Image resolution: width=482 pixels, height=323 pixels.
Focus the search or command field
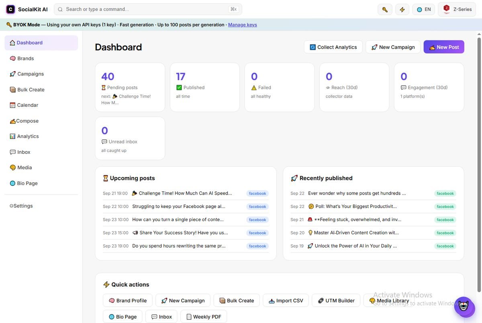[148, 9]
